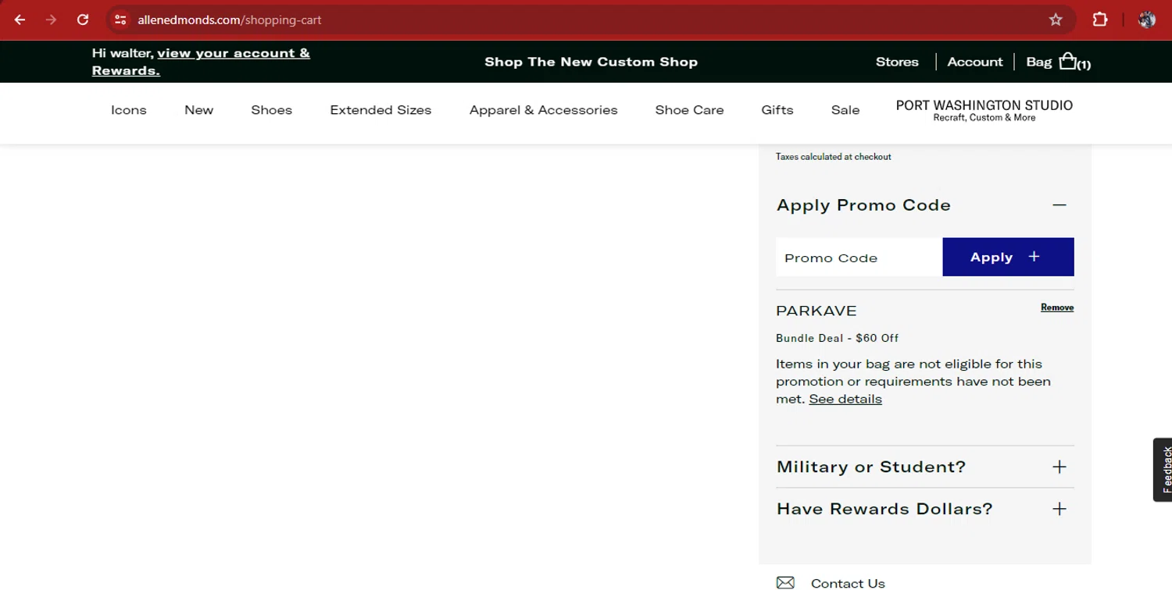The image size is (1172, 590).
Task: Expand the Military or Student section
Action: point(924,467)
